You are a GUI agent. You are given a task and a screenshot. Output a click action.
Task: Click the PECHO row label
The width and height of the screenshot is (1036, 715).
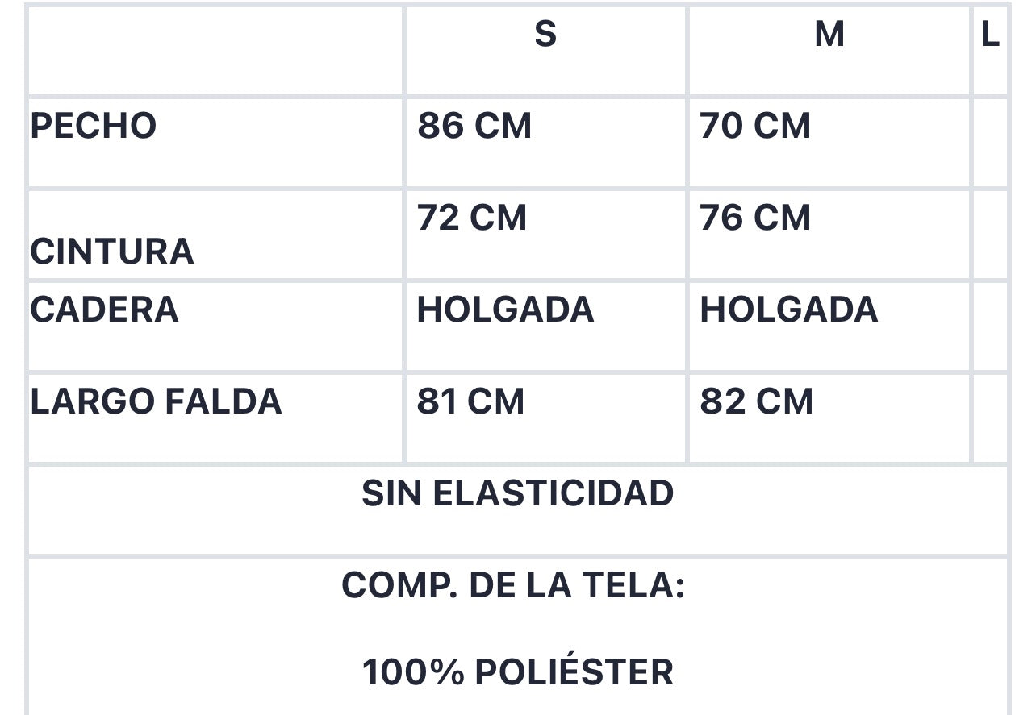click(x=94, y=127)
